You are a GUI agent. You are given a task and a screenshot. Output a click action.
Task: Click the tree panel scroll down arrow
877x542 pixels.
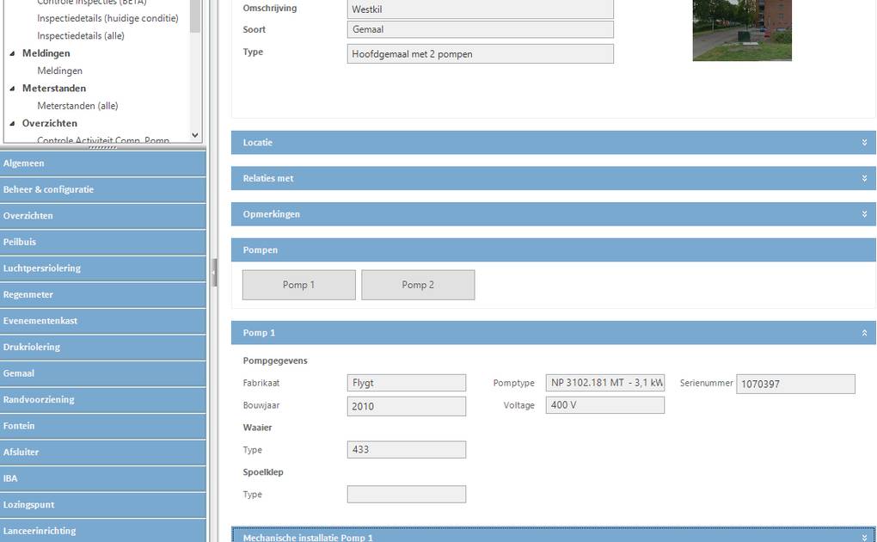pos(195,135)
